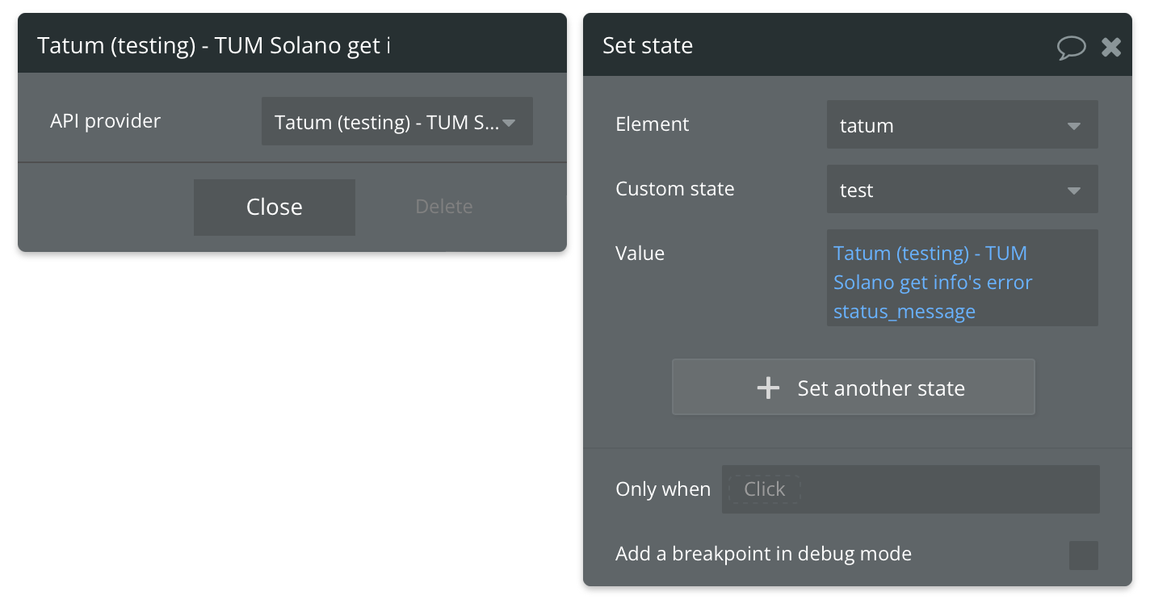This screenshot has height=604, width=1150.
Task: Click the Set another state button
Action: [x=854, y=387]
